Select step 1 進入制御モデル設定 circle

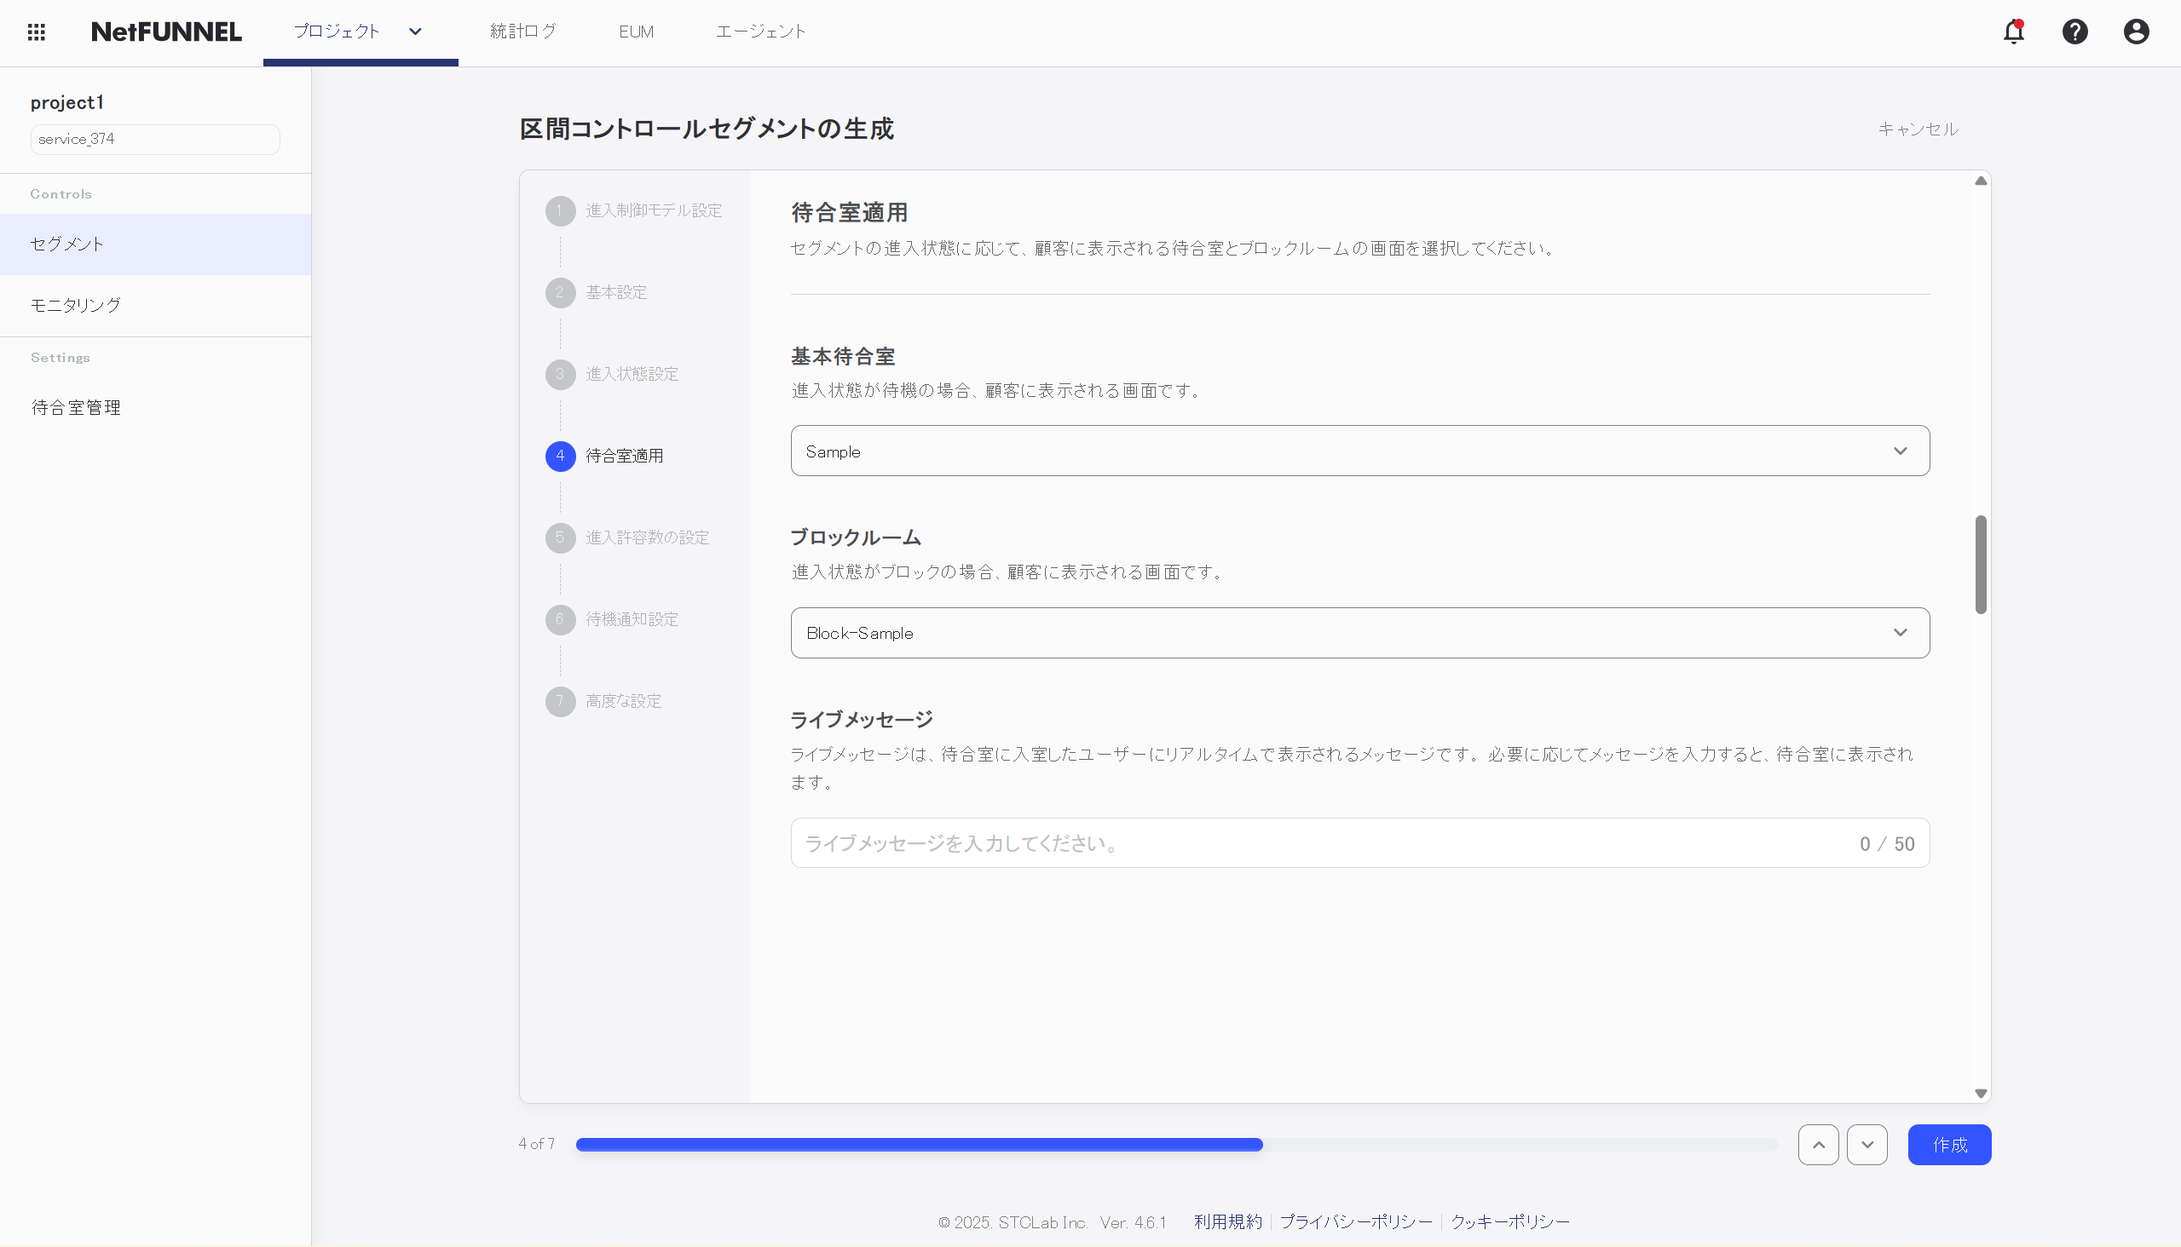561,210
